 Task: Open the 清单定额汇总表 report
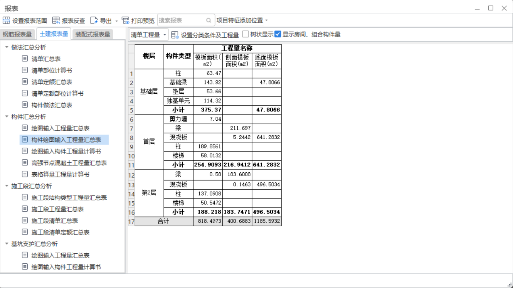52,82
